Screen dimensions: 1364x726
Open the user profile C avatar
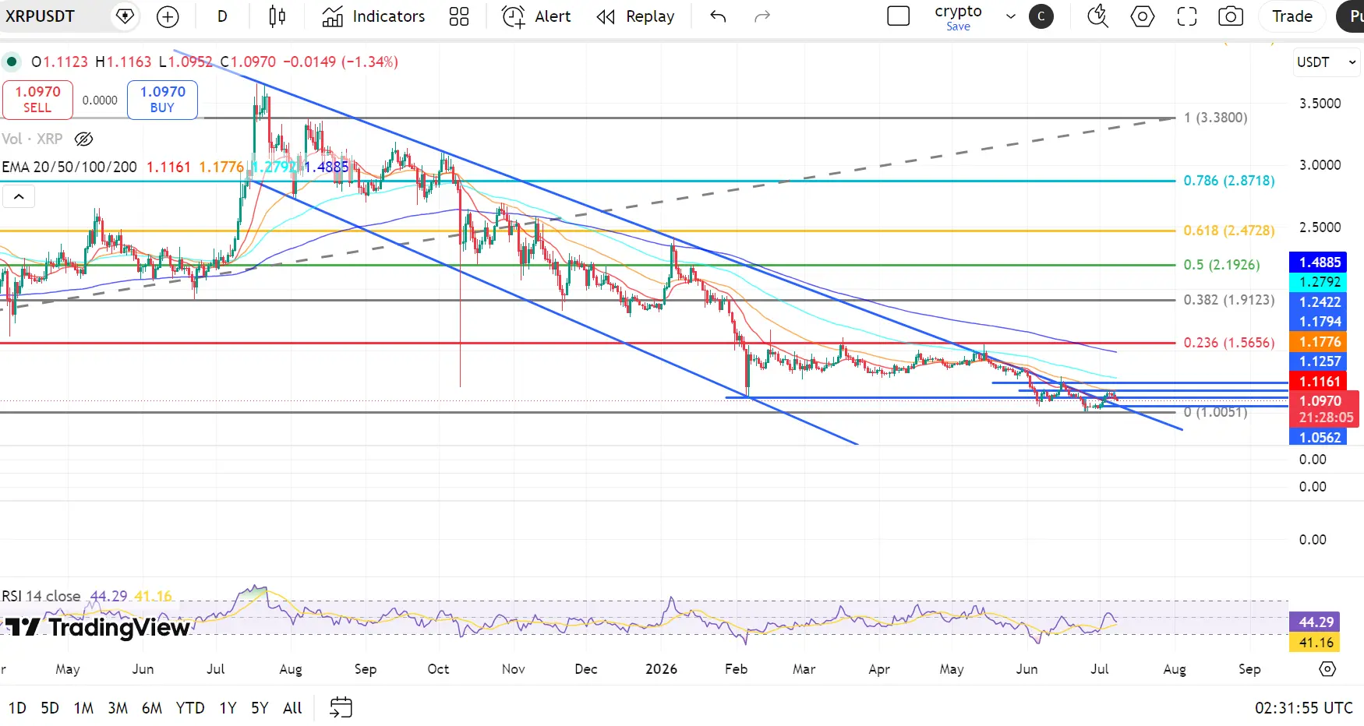(1041, 16)
